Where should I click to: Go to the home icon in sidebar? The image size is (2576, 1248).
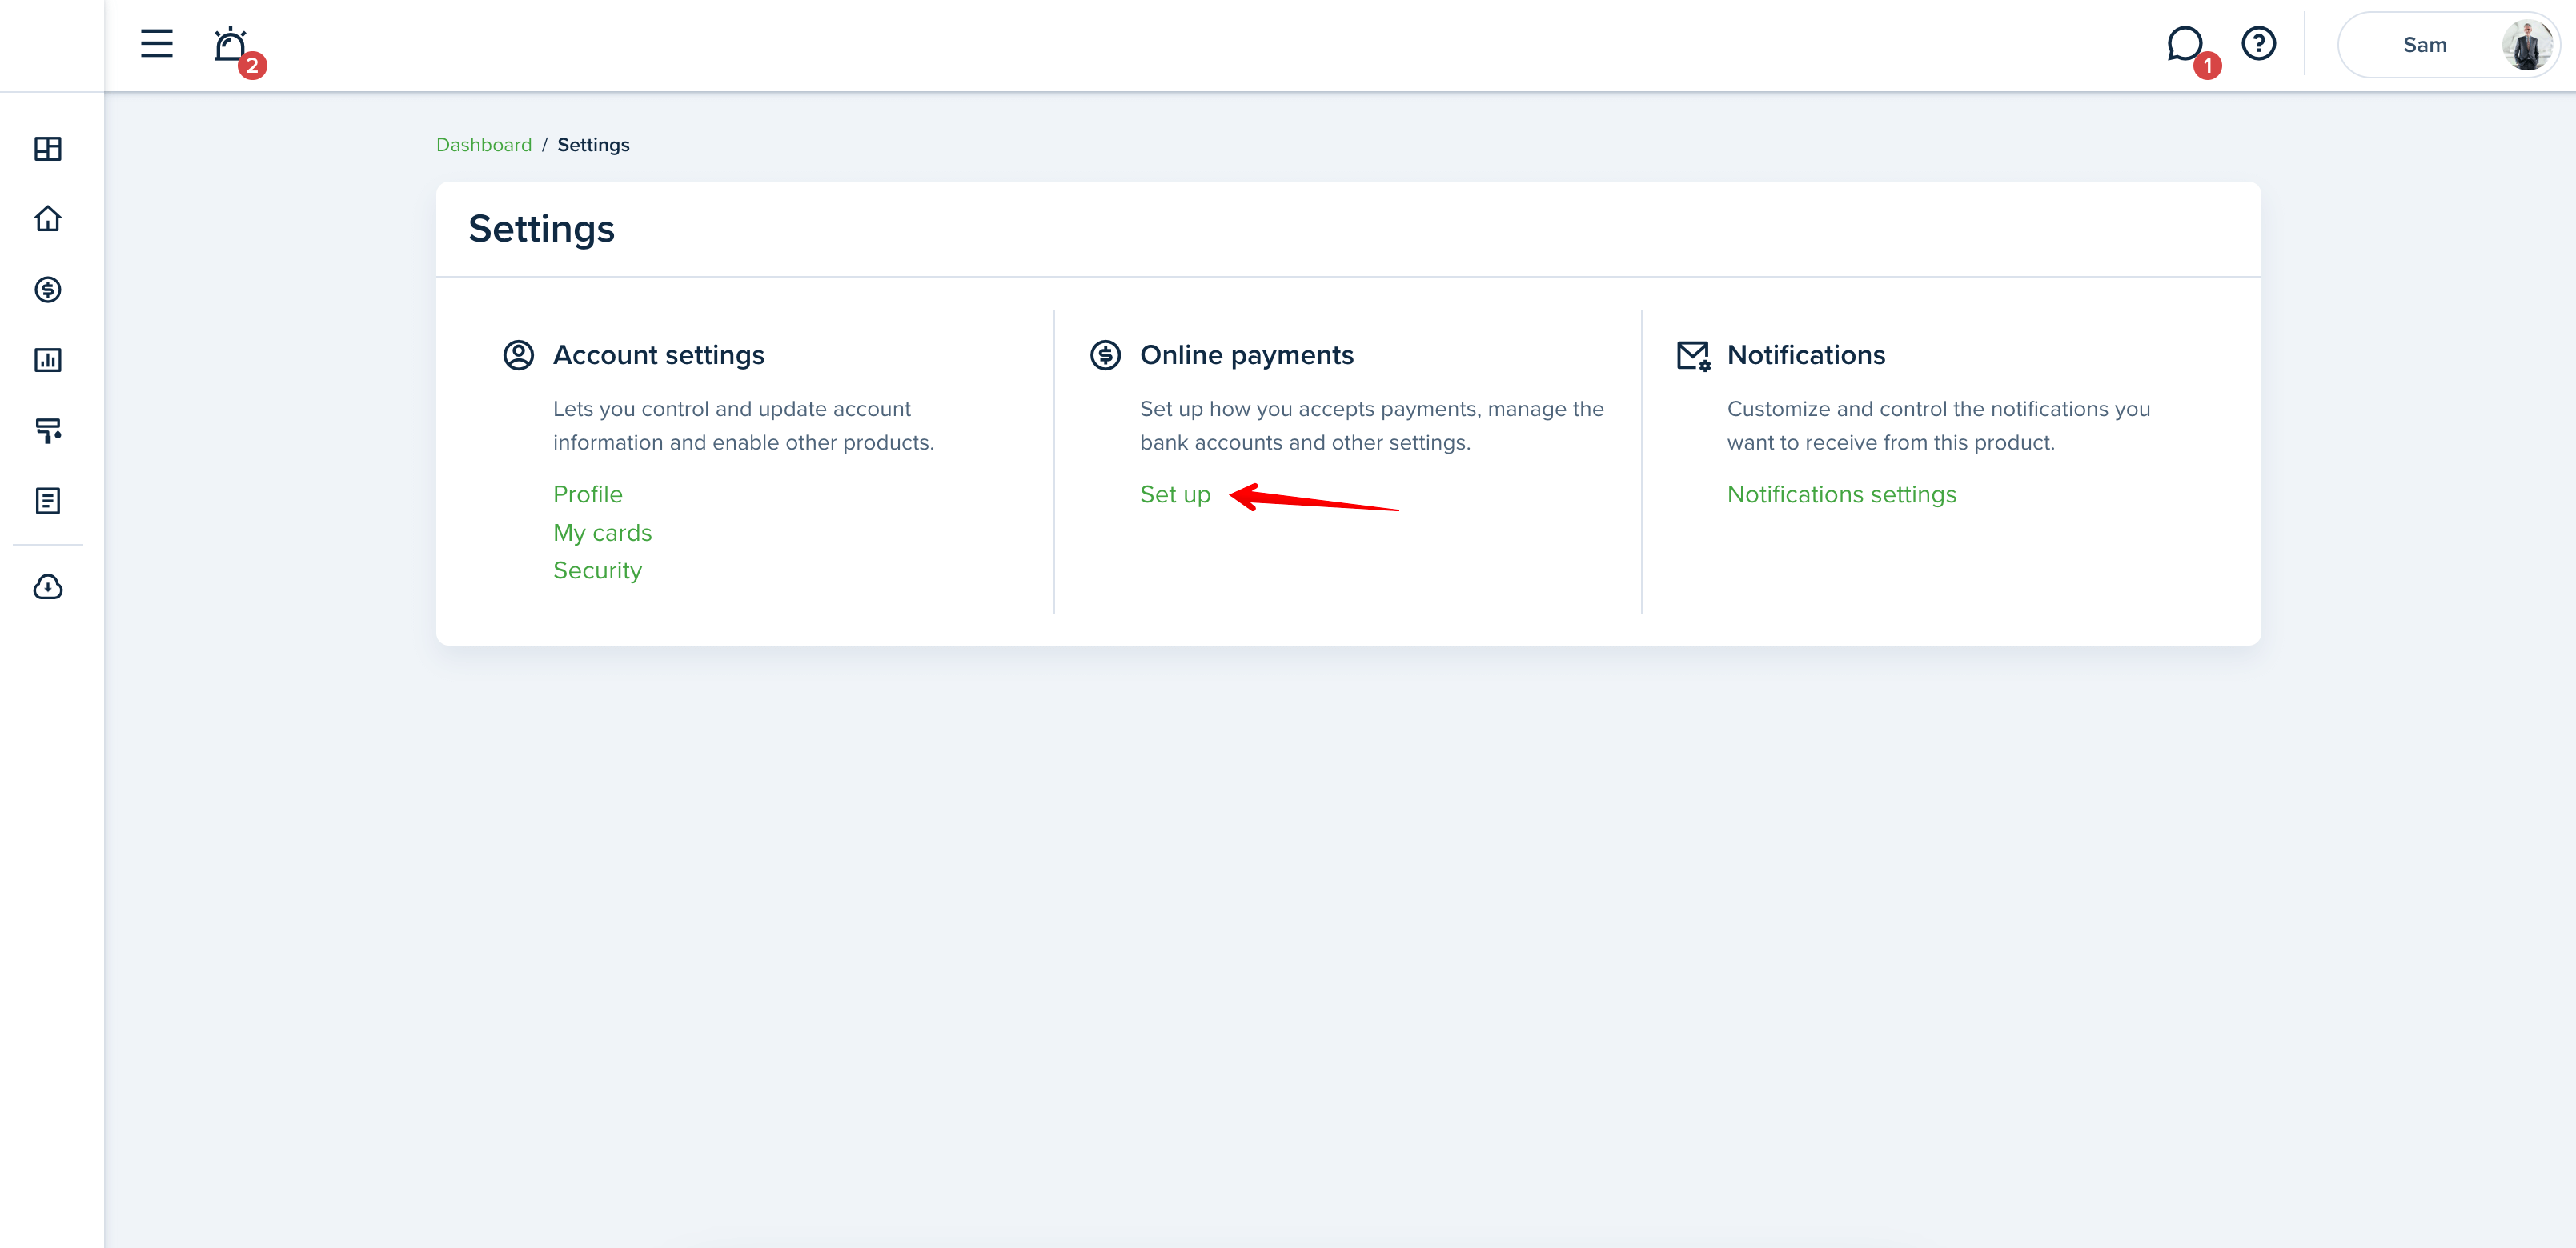click(48, 219)
